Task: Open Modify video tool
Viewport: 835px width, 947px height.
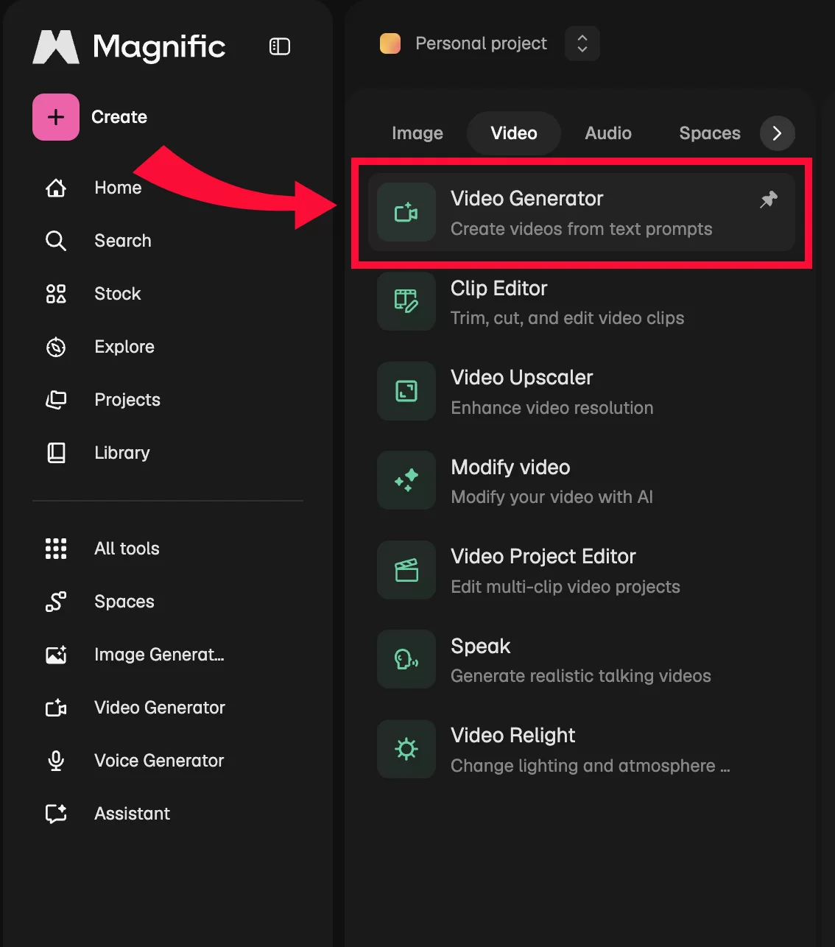Action: (x=582, y=481)
